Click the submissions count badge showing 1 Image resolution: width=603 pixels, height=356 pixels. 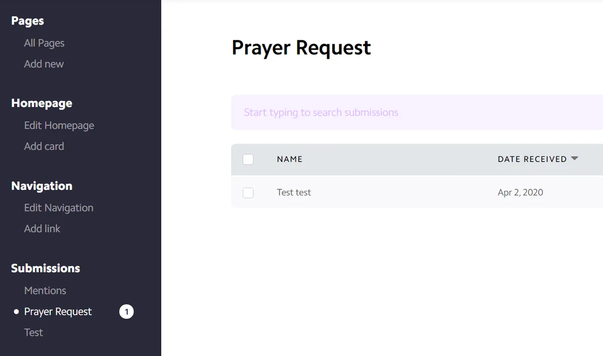click(126, 312)
